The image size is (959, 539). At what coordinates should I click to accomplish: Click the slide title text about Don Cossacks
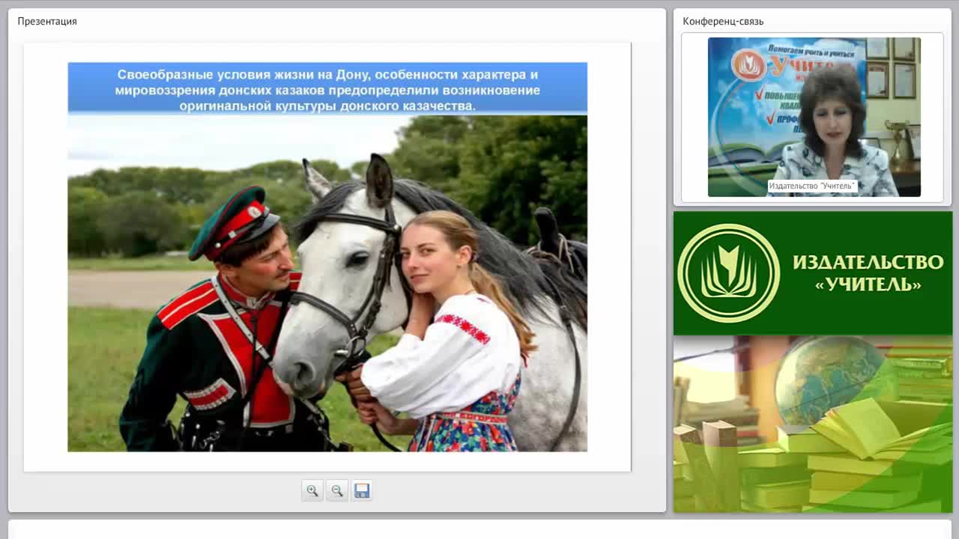click(327, 91)
